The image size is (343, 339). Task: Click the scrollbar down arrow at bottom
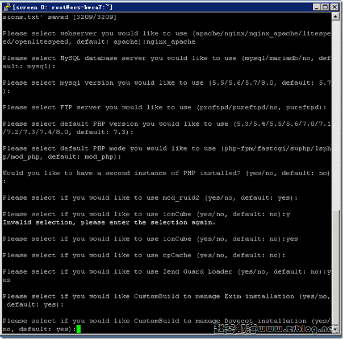(336, 328)
